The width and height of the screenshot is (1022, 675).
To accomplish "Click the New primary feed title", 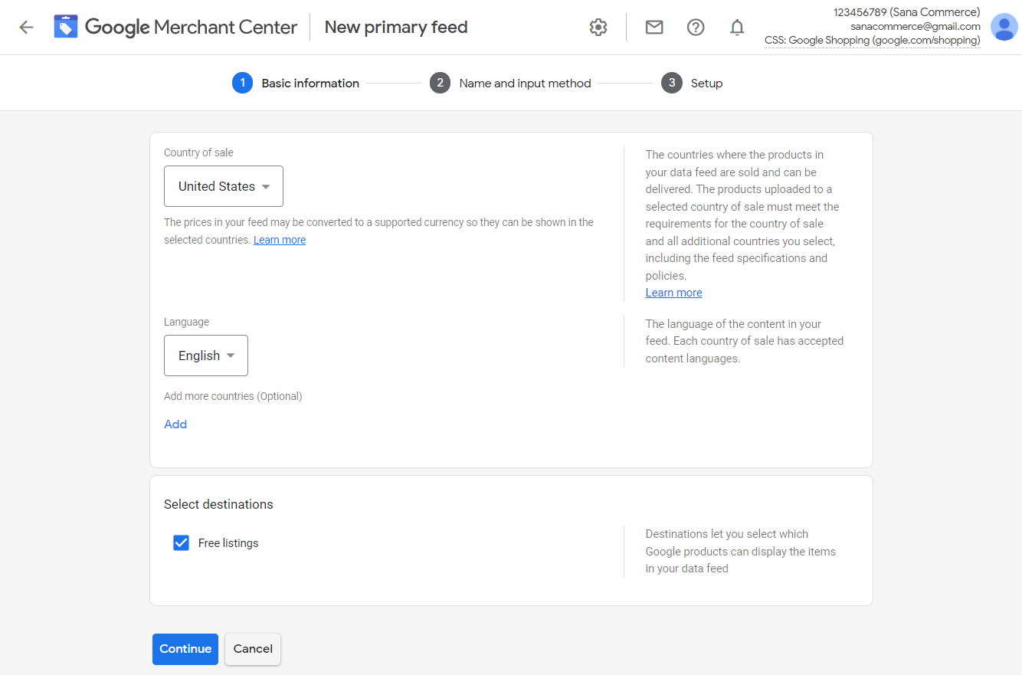I will 396,28.
